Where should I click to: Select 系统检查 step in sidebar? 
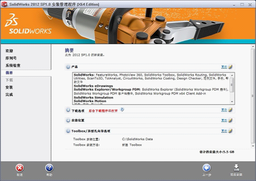point(13,65)
